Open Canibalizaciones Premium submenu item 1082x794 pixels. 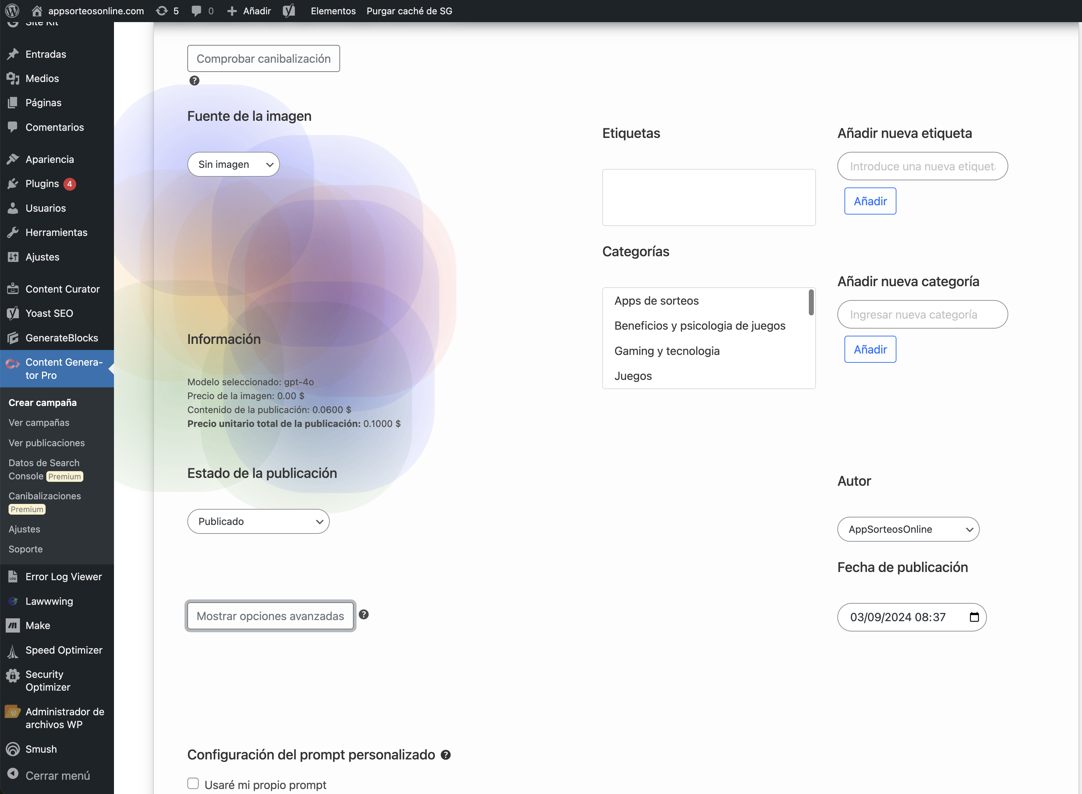(45, 502)
